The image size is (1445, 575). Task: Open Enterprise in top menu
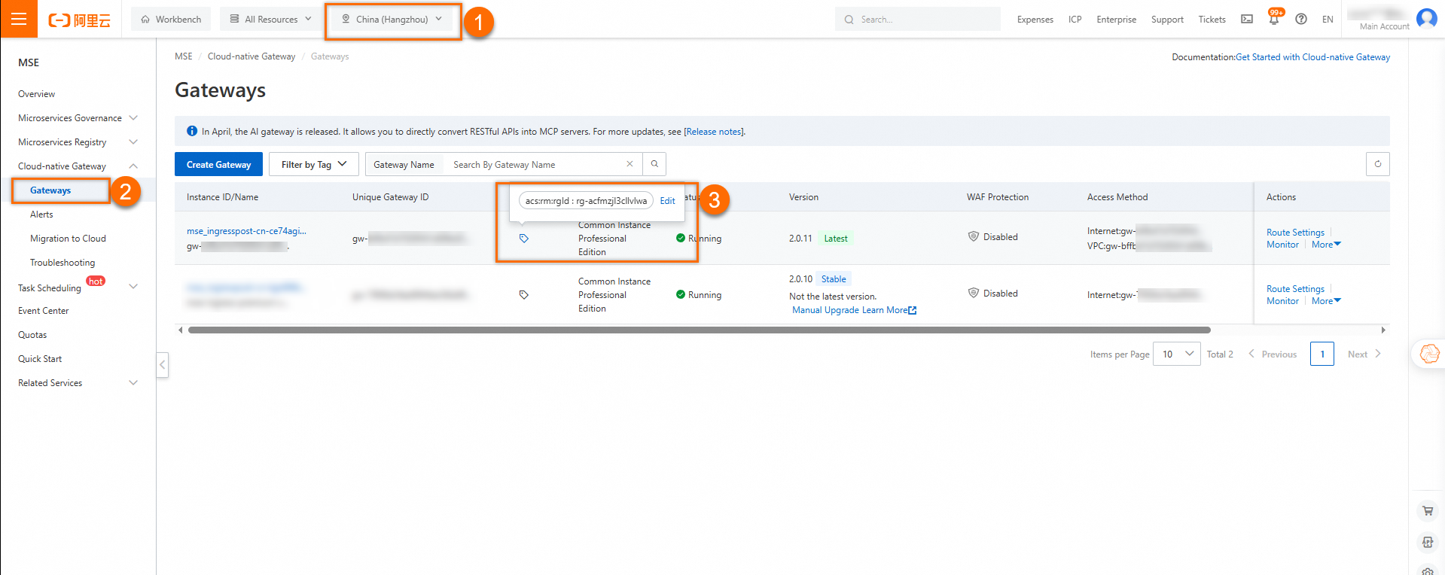point(1116,20)
